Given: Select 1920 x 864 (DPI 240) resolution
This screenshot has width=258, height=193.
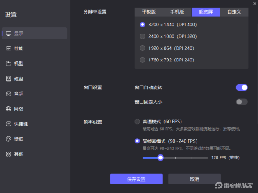Looking at the screenshot, I should 143,48.
